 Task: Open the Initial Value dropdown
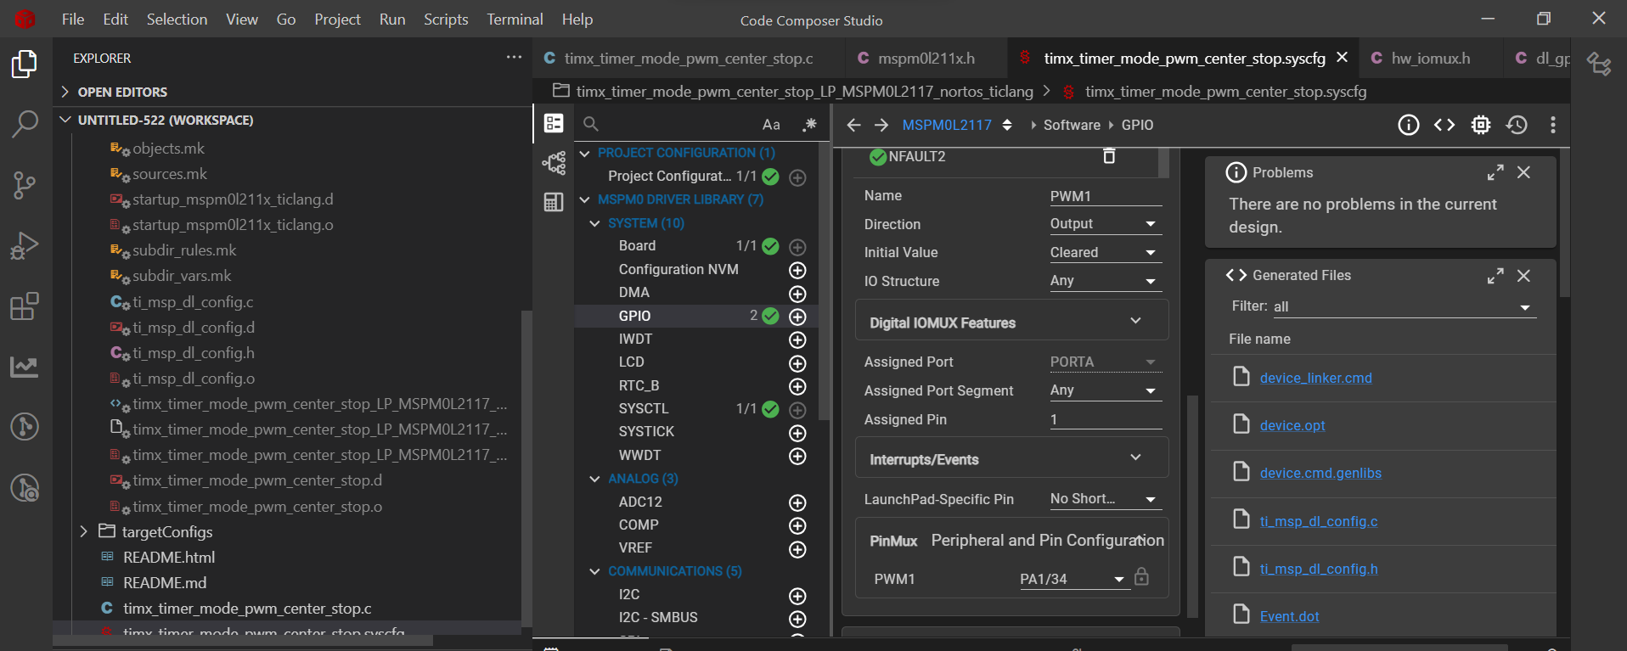pyautogui.click(x=1105, y=253)
